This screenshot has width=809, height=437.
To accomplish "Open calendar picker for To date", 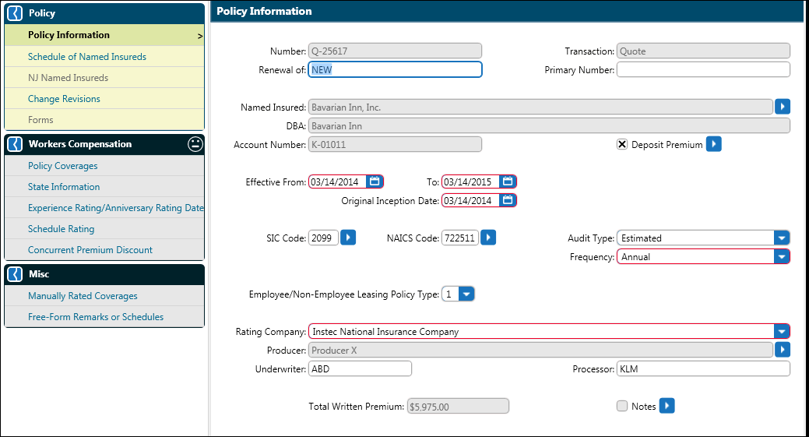I will click(508, 181).
